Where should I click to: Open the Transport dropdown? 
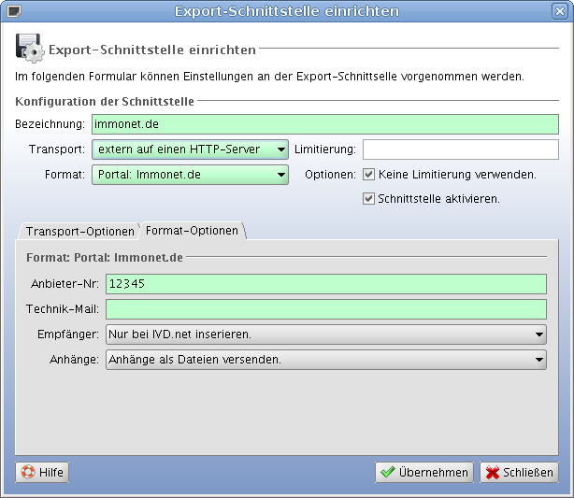click(x=190, y=149)
